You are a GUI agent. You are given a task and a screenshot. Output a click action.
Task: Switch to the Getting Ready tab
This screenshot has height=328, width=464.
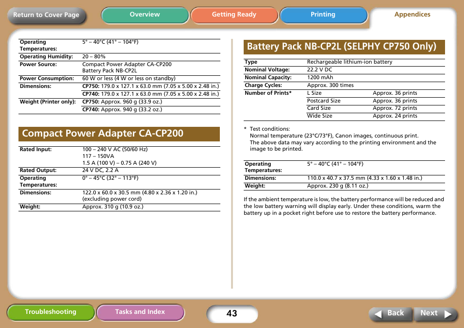(x=234, y=15)
